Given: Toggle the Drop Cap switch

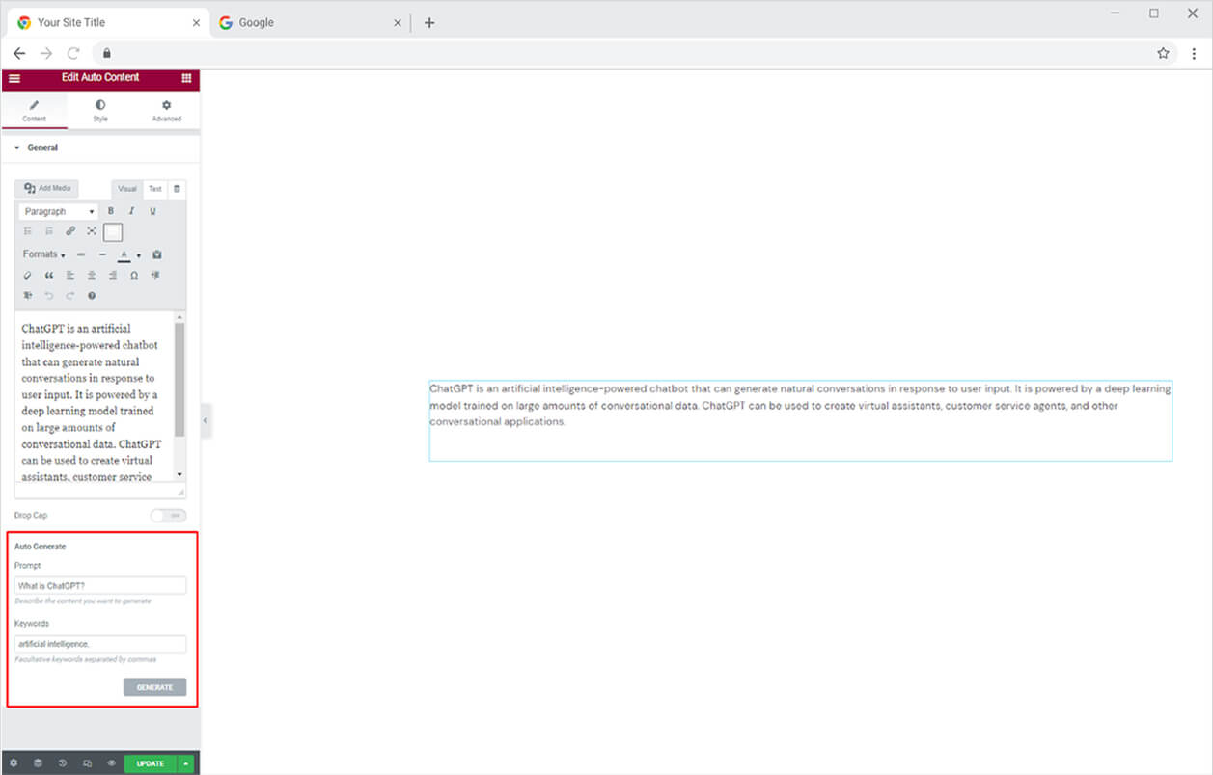Looking at the screenshot, I should (168, 516).
